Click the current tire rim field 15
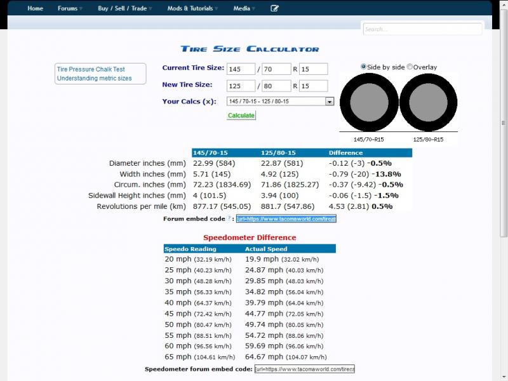The image size is (508, 381). tap(313, 69)
